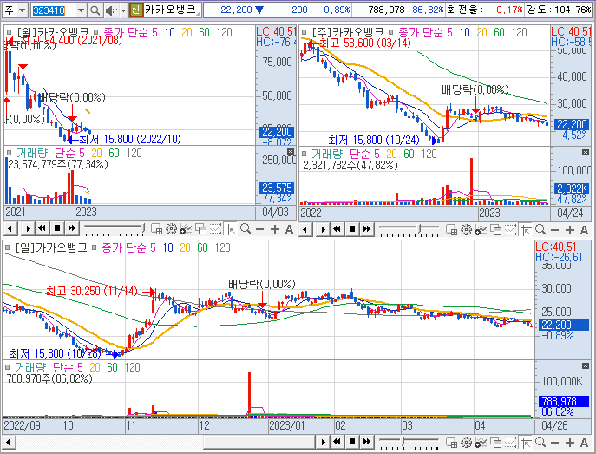The height and width of the screenshot is (454, 596).
Task: Click the A text tool in monthly chart
Action: click(x=289, y=229)
